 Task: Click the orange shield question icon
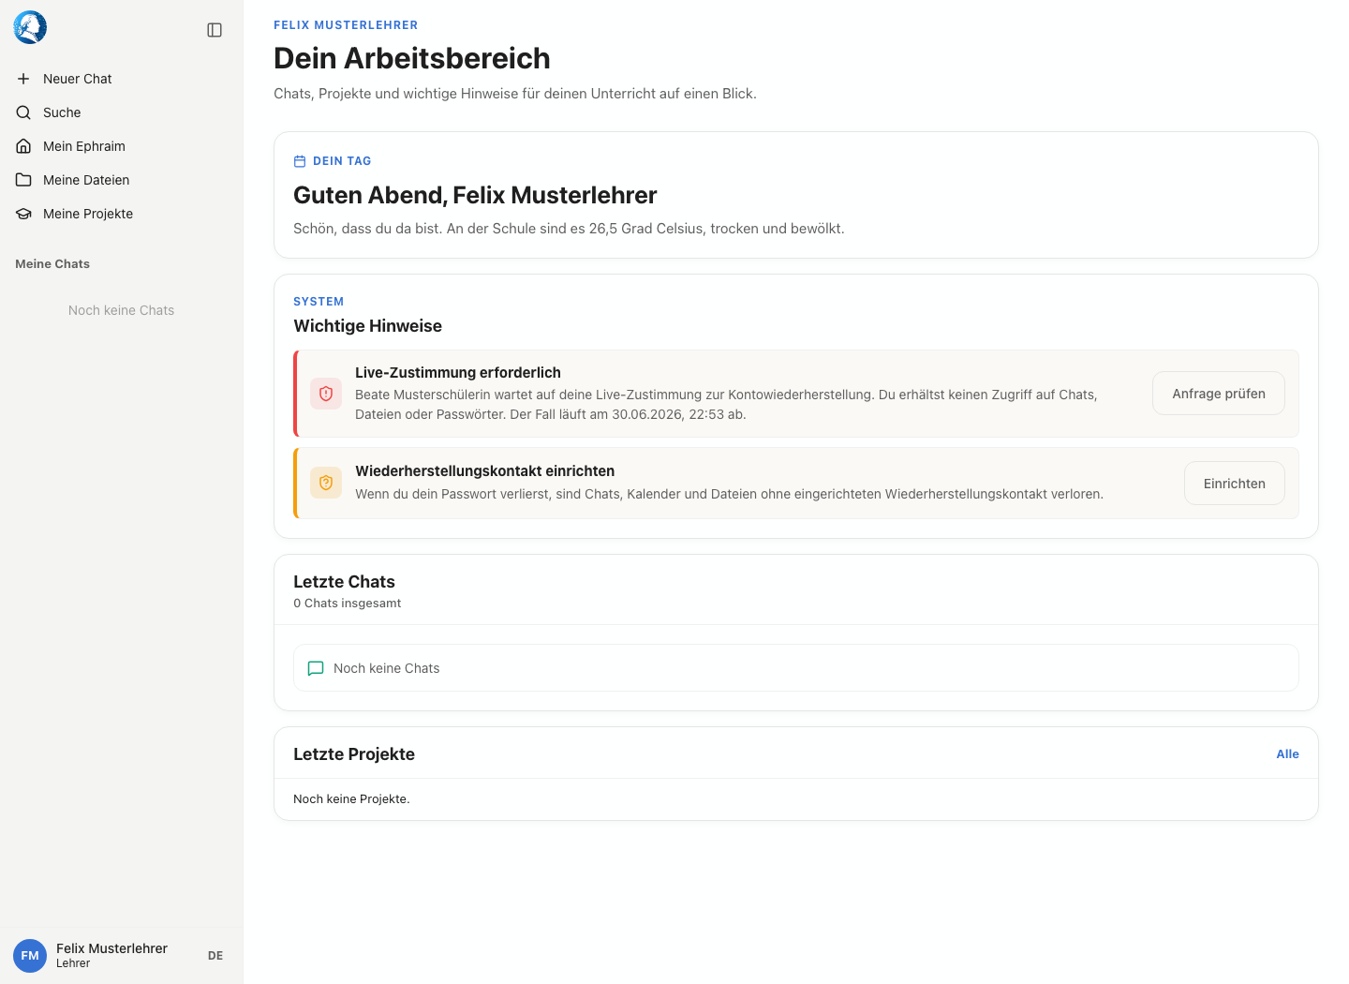pos(326,483)
